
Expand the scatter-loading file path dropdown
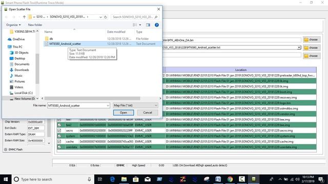pyautogui.click(x=299, y=48)
